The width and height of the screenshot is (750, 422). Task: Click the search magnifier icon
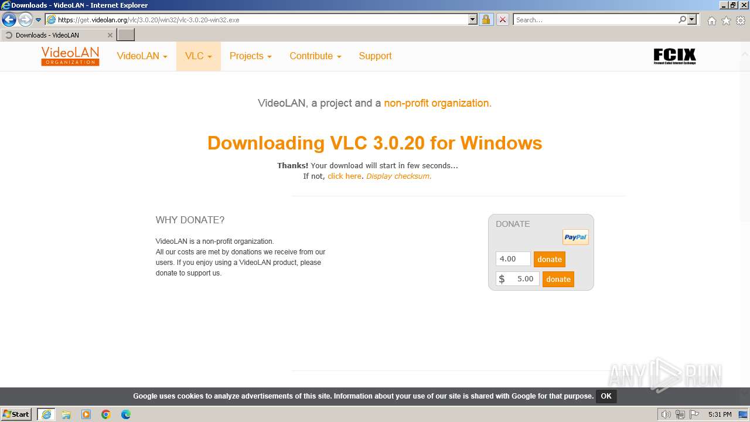[682, 20]
